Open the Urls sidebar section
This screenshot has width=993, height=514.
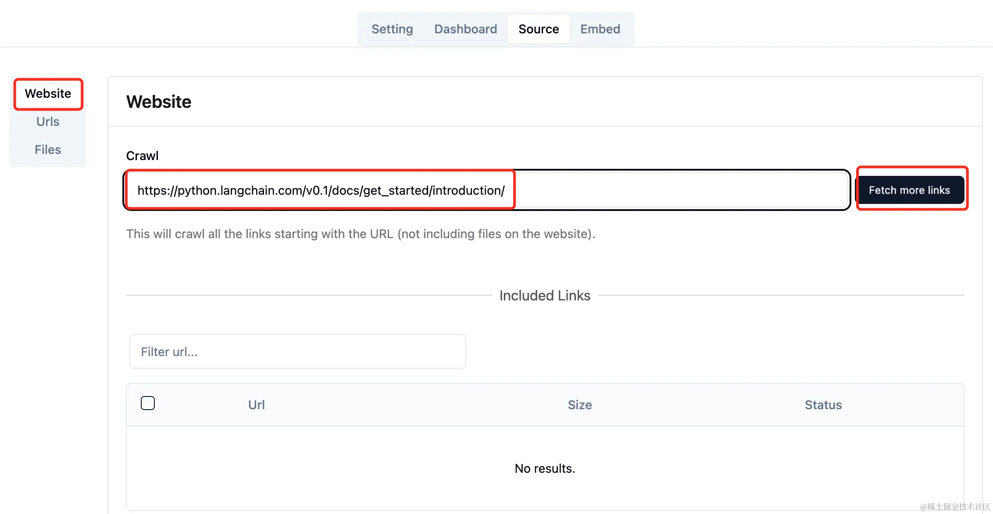click(x=48, y=121)
